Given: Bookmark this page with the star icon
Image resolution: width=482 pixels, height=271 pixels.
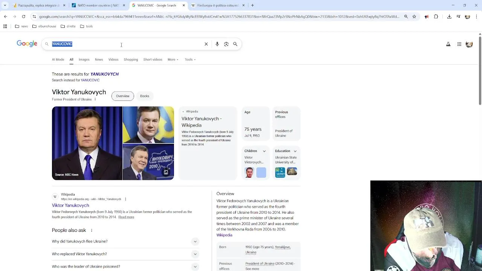Looking at the screenshot, I should coord(414,17).
